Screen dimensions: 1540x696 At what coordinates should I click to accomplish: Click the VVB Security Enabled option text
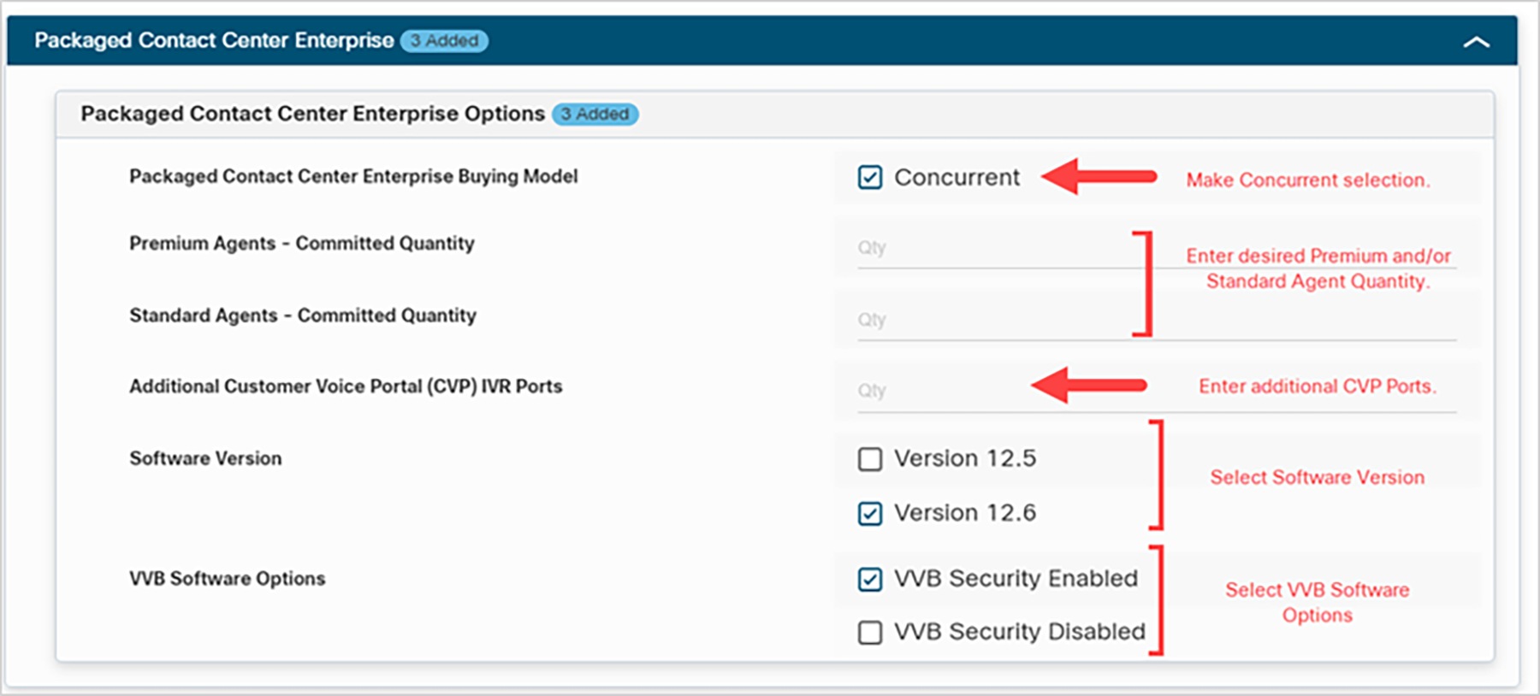pyautogui.click(x=1016, y=579)
